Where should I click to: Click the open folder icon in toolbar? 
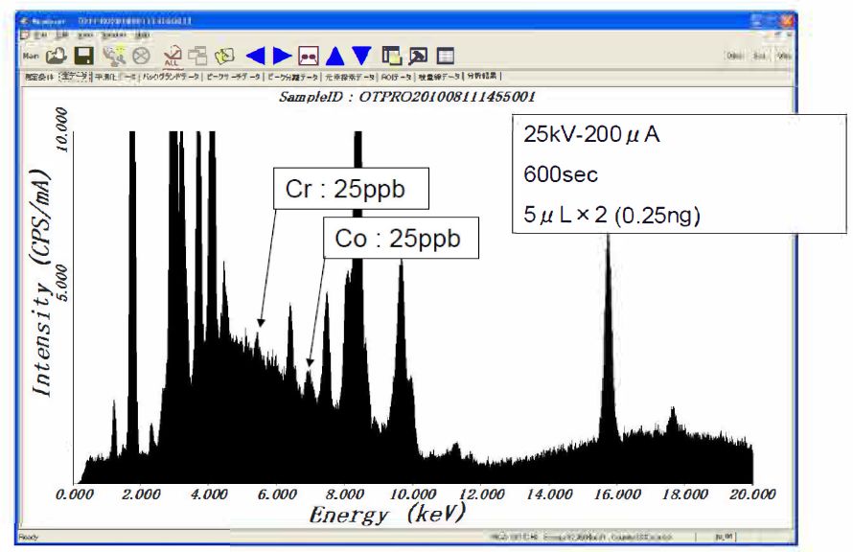click(56, 56)
